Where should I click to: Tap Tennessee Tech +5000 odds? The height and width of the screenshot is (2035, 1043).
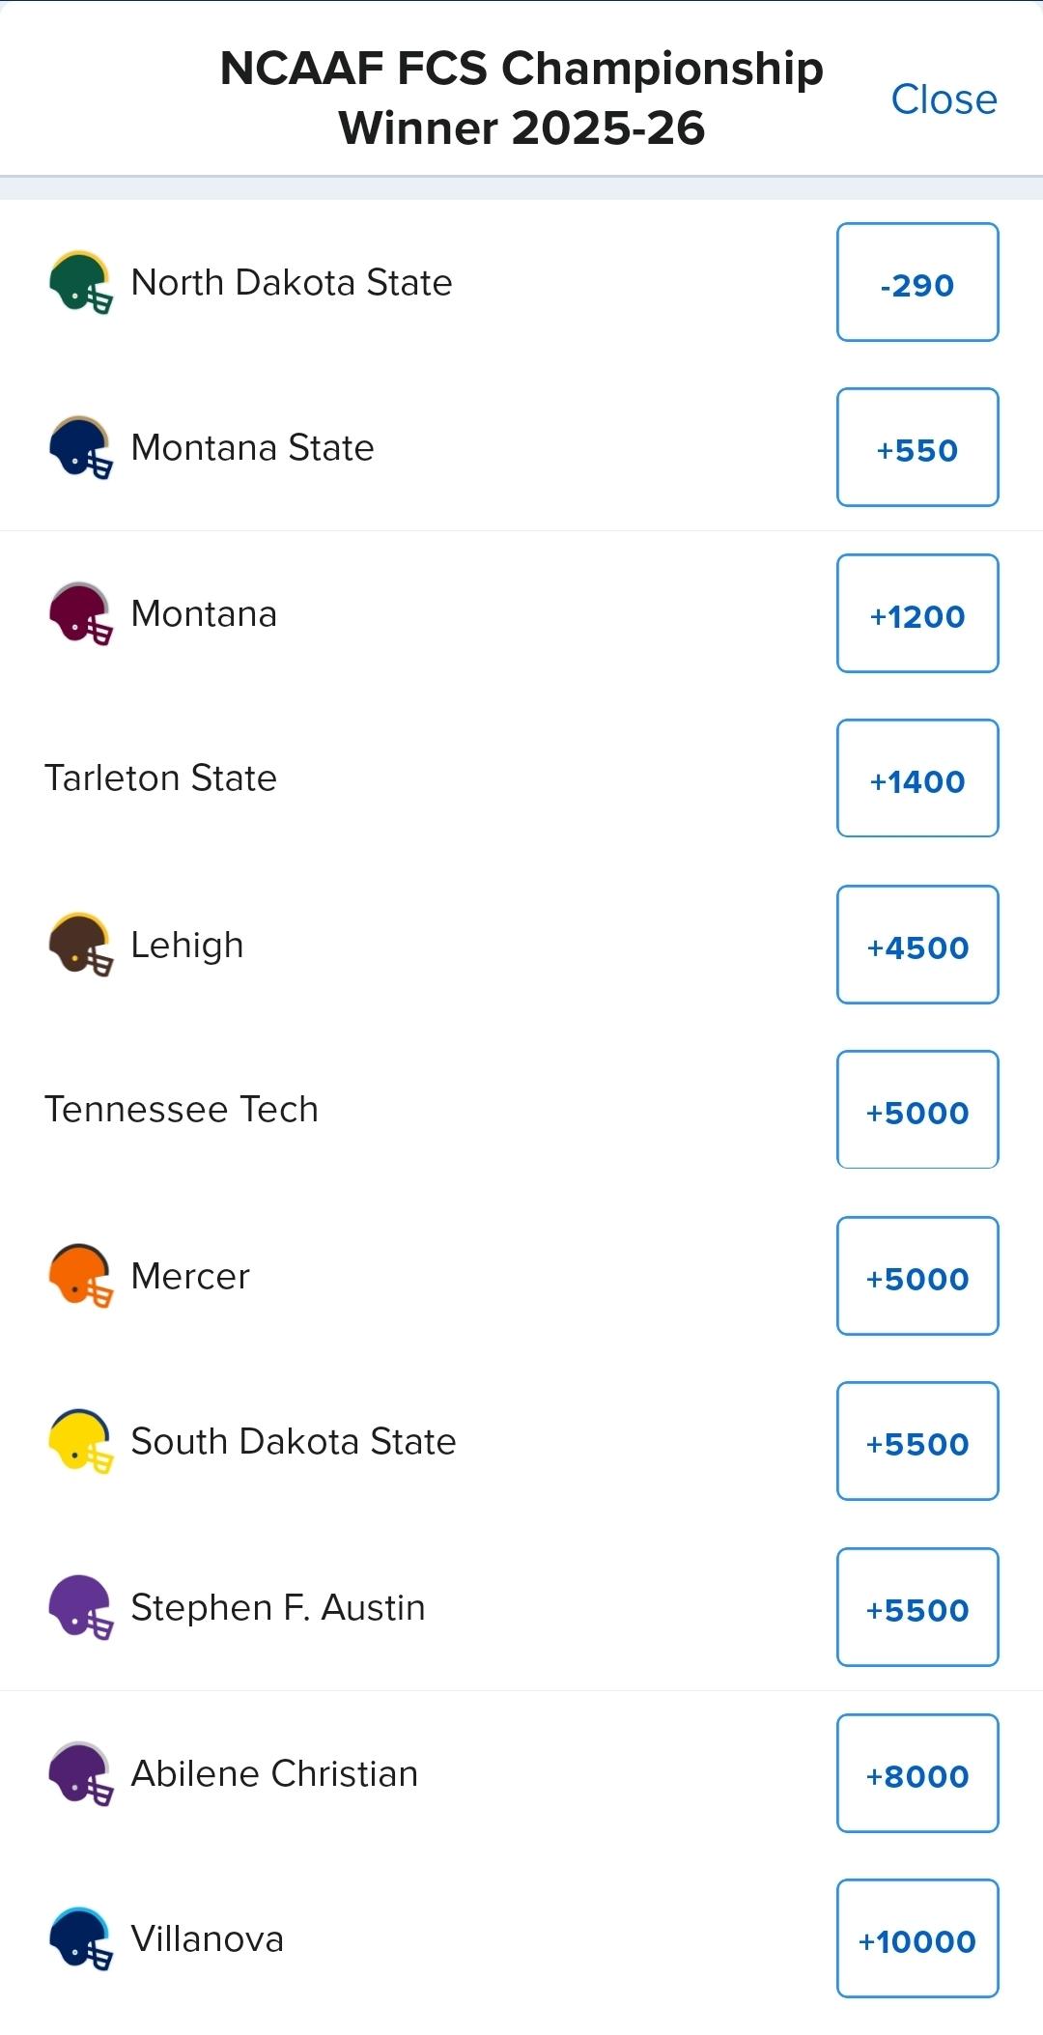point(917,1110)
